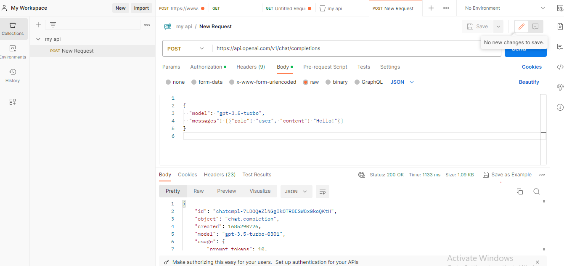Open the comments icon beside the pencil
564x266 pixels.
pyautogui.click(x=535, y=27)
